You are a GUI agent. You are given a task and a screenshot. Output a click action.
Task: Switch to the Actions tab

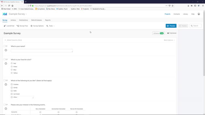coord(13,20)
